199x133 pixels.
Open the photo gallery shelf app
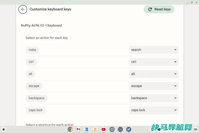click(x=129, y=130)
